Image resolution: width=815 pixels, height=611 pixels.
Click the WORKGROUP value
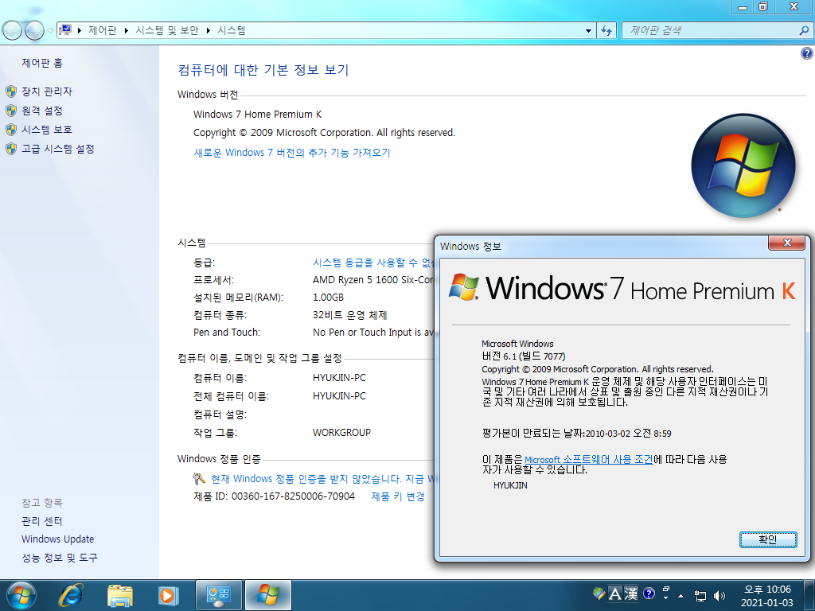click(341, 432)
